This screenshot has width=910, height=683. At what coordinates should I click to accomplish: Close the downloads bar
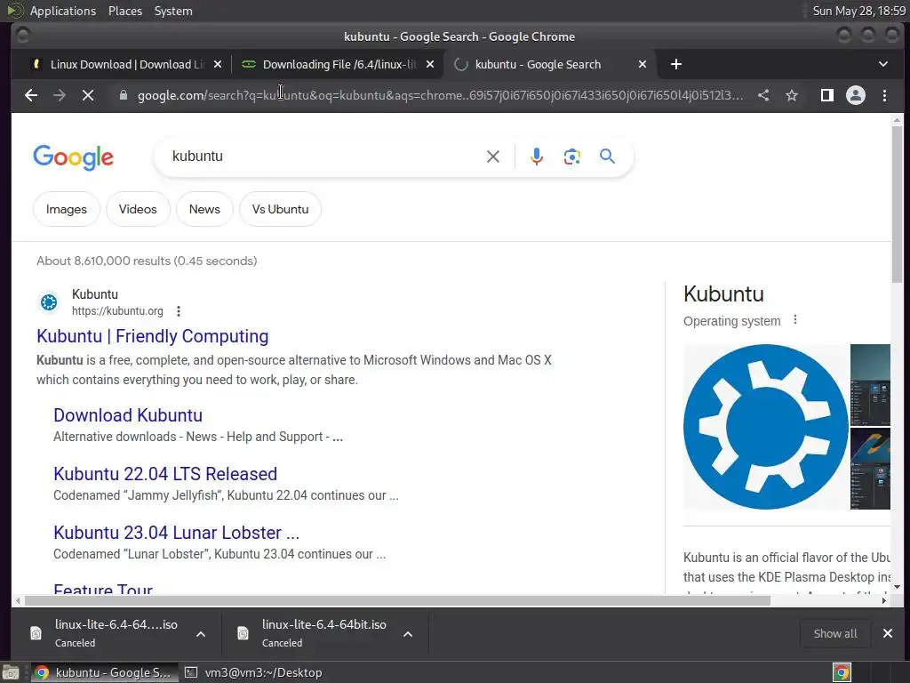888,633
